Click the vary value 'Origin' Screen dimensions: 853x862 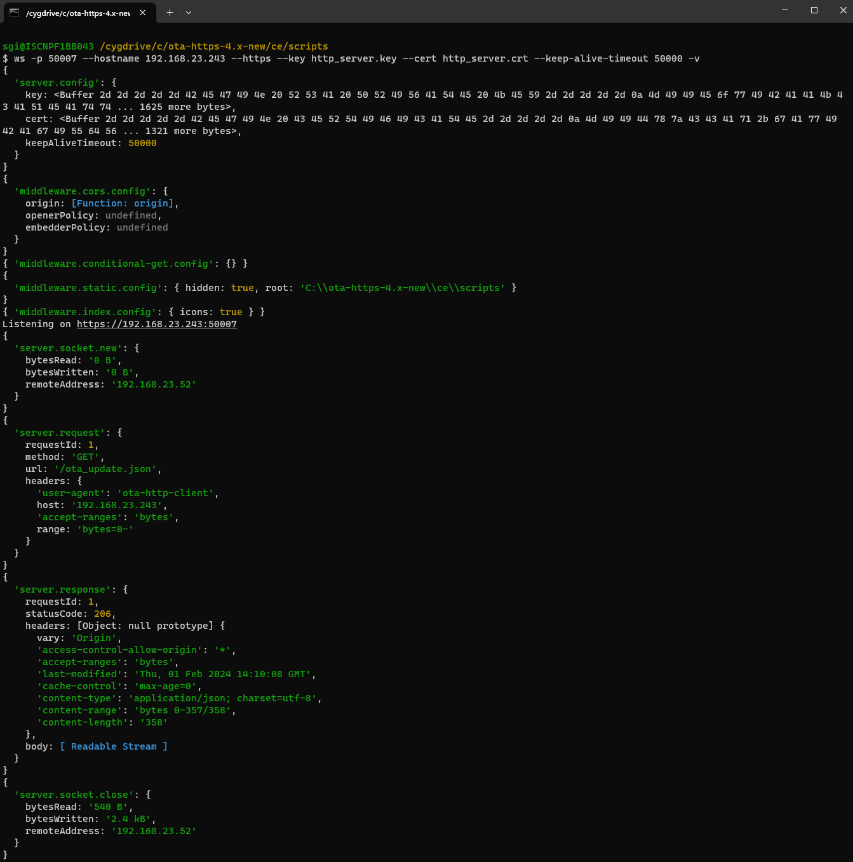(x=94, y=638)
